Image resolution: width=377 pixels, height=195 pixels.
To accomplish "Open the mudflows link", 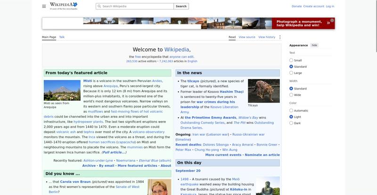I will (95, 112).
